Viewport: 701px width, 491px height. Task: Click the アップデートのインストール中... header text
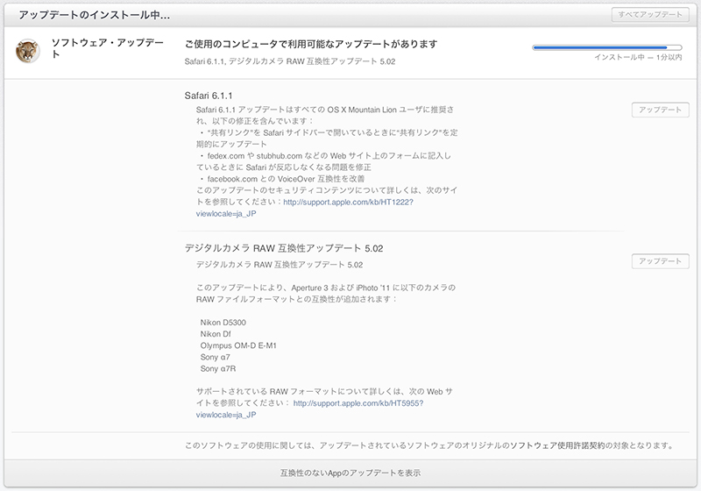pos(94,15)
